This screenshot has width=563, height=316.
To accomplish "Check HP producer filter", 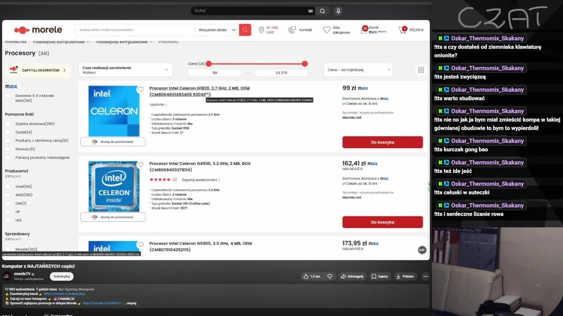I will click(7, 212).
